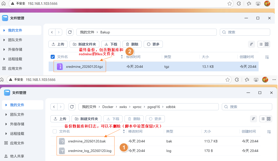Click screenshot icon in top browser toolbar
The height and width of the screenshot is (161, 278).
click(258, 4)
